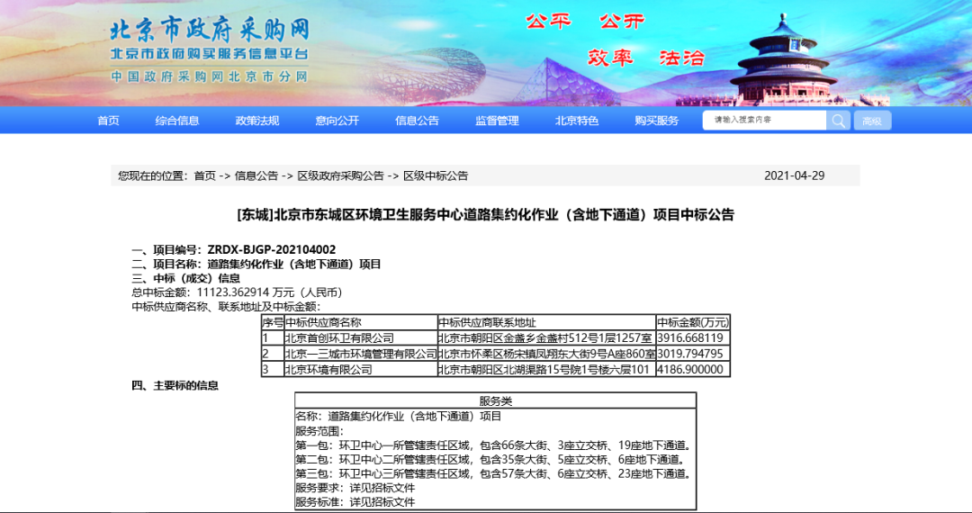The width and height of the screenshot is (972, 513).
Task: Click the announcement title starting with [东城]
Action: point(485,215)
